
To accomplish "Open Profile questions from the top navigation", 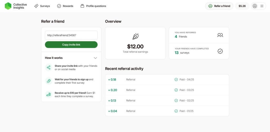I will click(x=93, y=6).
